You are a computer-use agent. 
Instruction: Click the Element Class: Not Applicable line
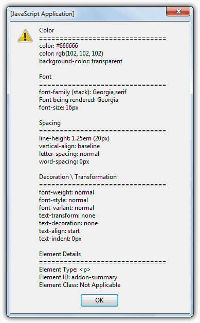(x=80, y=285)
